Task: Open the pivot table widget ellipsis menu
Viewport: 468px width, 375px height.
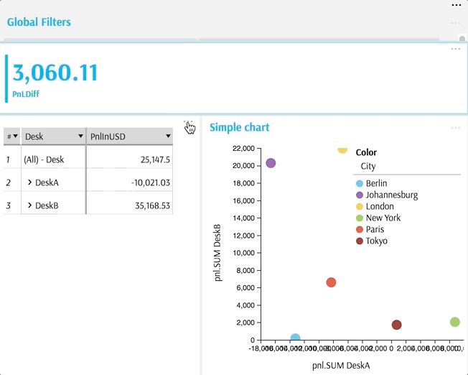Action: click(x=188, y=121)
